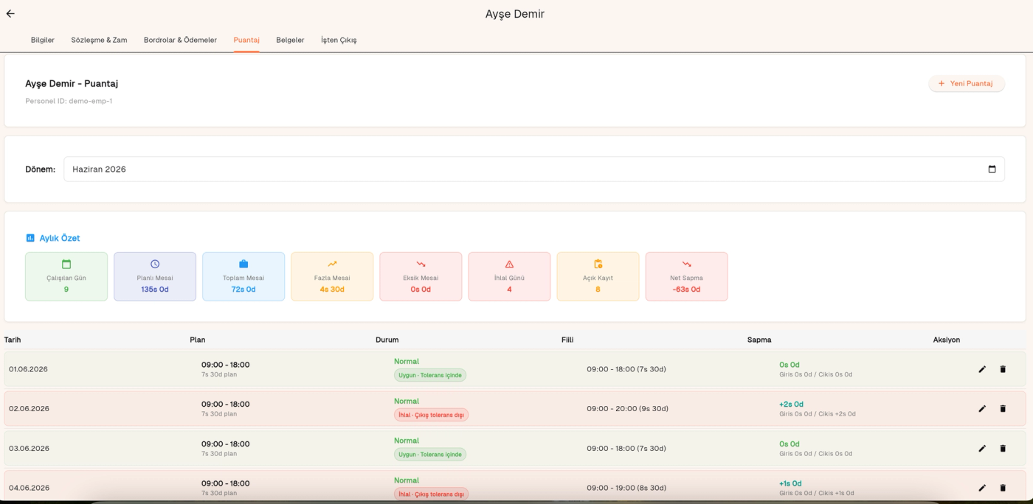1033x504 pixels.
Task: Go back using the arrow icon
Action: coord(10,14)
